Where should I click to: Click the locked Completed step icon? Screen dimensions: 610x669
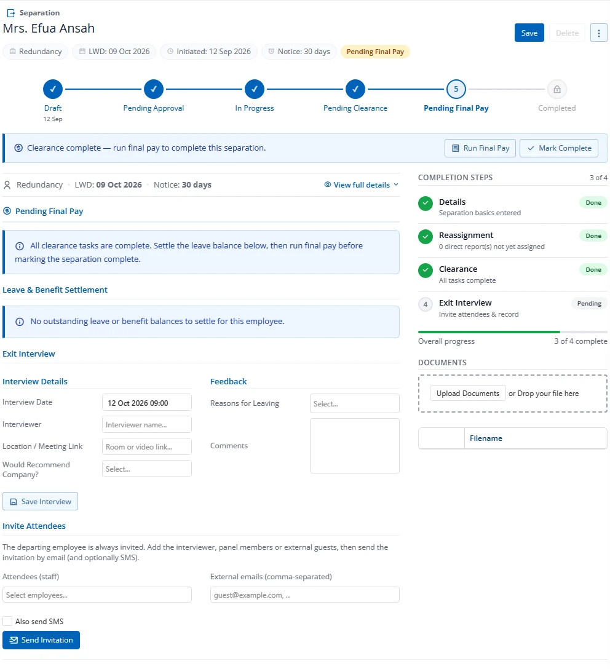point(557,89)
